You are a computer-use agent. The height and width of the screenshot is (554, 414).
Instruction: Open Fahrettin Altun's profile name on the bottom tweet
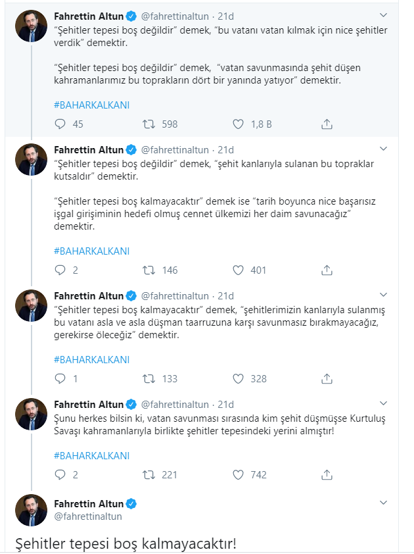(89, 504)
